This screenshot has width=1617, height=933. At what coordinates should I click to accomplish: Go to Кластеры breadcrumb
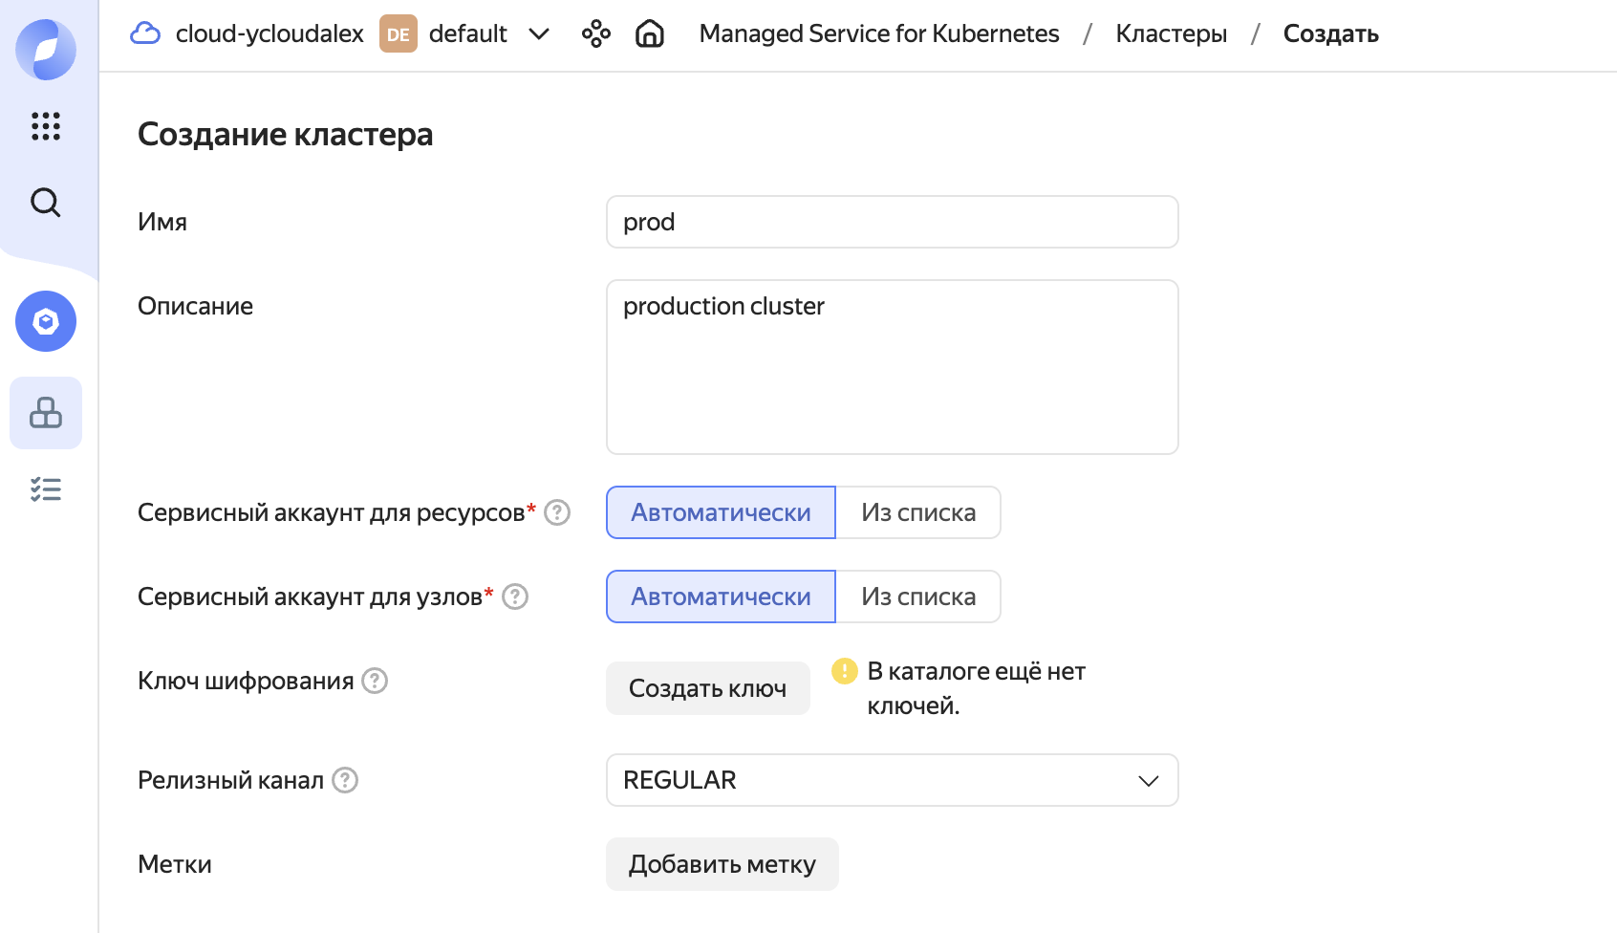pos(1171,34)
